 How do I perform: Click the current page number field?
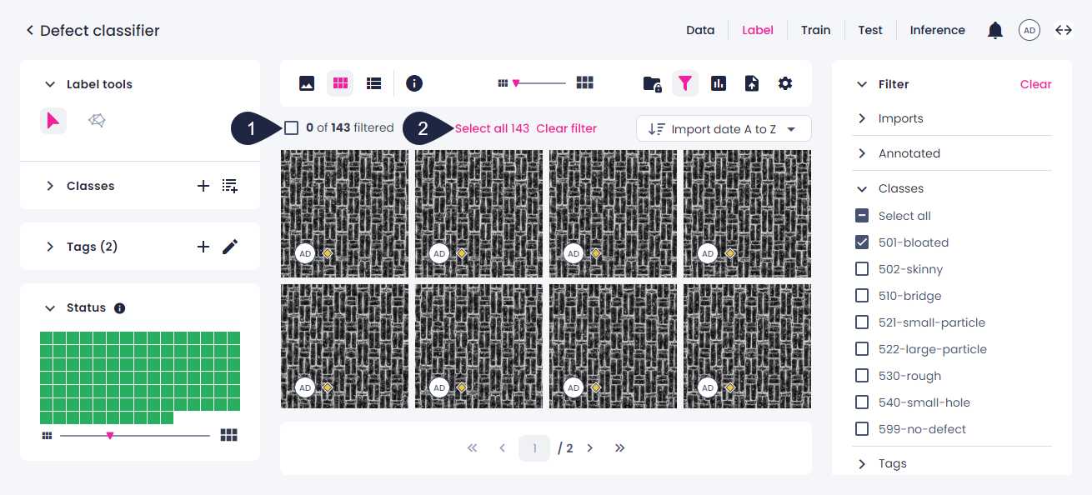[534, 448]
